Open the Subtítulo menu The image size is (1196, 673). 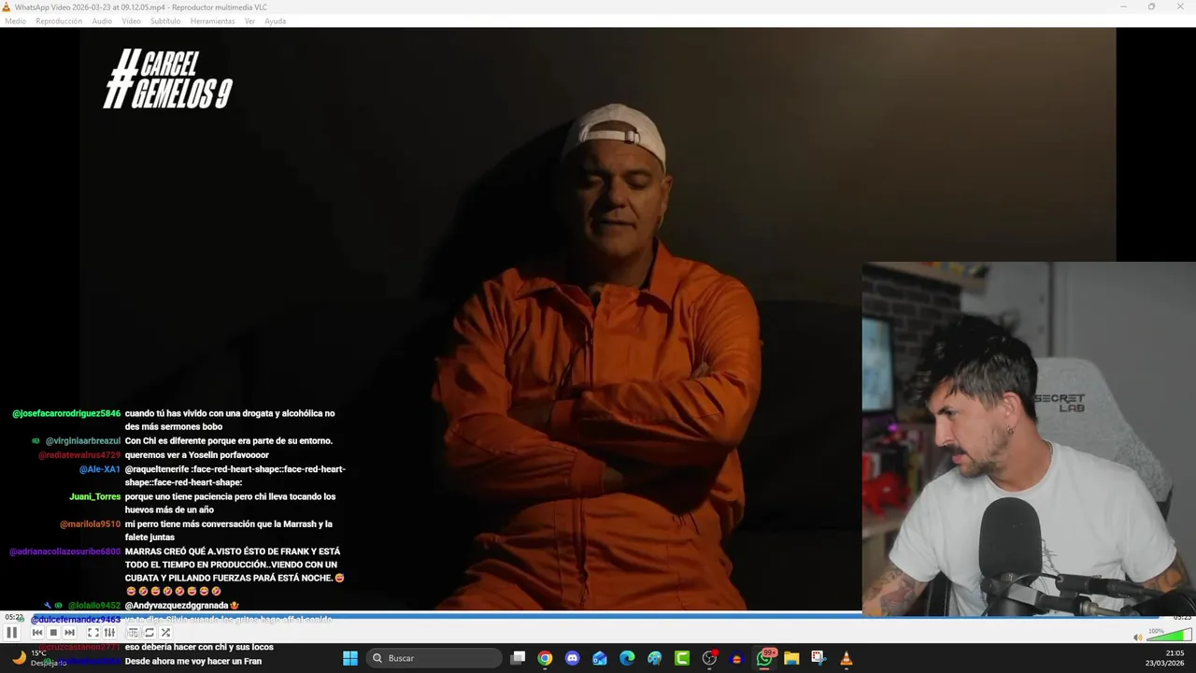[165, 21]
